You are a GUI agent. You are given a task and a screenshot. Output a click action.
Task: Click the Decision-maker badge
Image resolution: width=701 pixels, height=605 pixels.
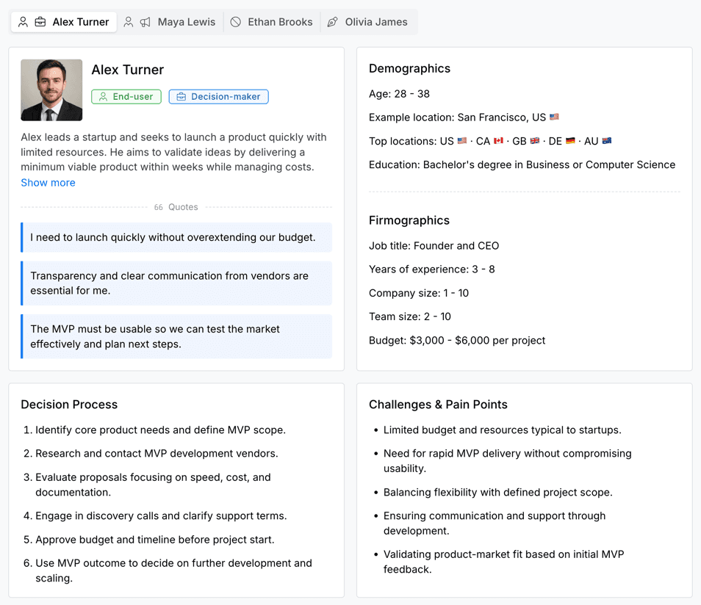pos(218,96)
